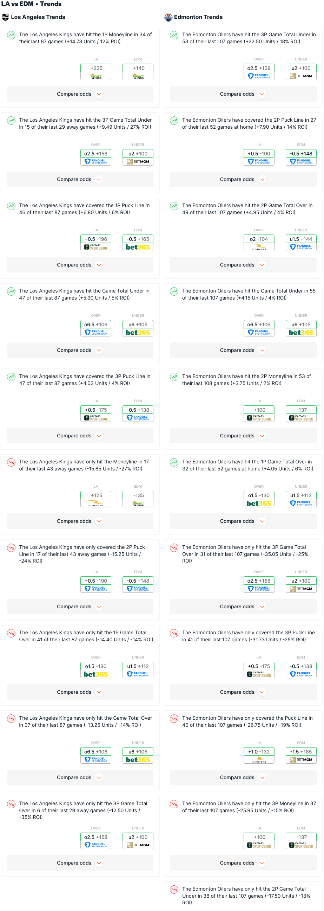This screenshot has height=911, width=324.
Task: Click red trend-down icon on Oilers 3P Moneyline card
Action: pyautogui.click(x=174, y=804)
